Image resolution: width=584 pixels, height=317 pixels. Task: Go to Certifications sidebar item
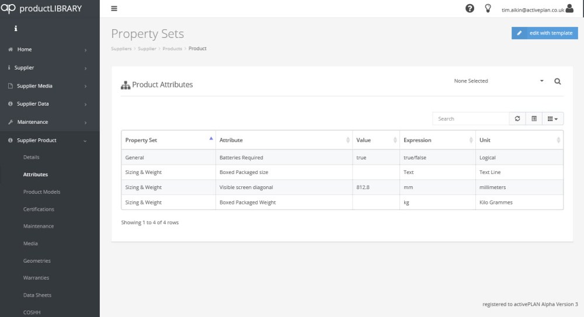[39, 209]
